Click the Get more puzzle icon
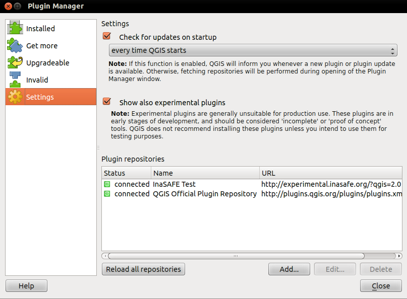The height and width of the screenshot is (299, 407). click(15, 45)
